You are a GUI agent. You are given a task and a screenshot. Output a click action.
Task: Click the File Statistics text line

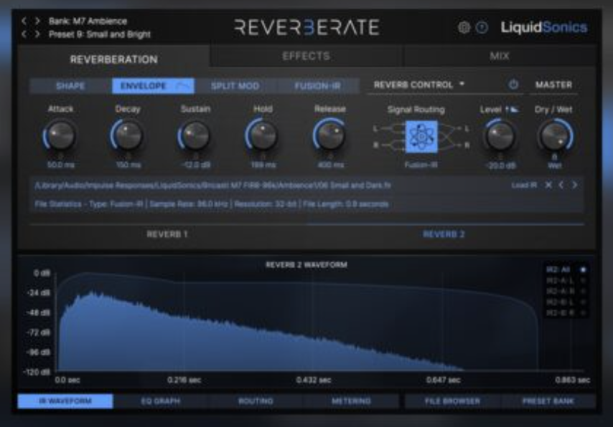coord(212,204)
